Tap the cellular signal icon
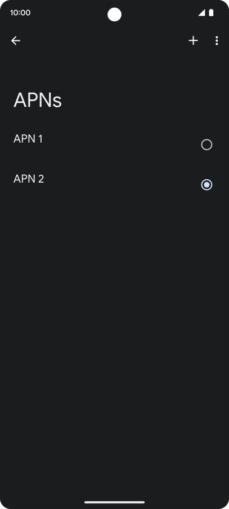This screenshot has width=229, height=509. pos(201,13)
